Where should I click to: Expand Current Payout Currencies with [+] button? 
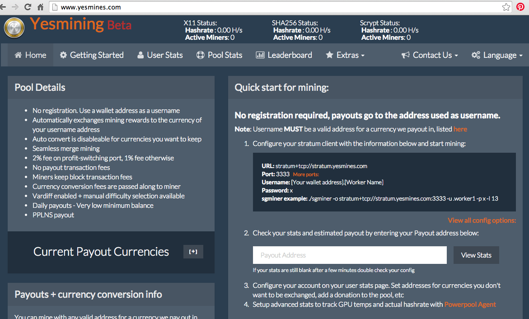coord(193,252)
